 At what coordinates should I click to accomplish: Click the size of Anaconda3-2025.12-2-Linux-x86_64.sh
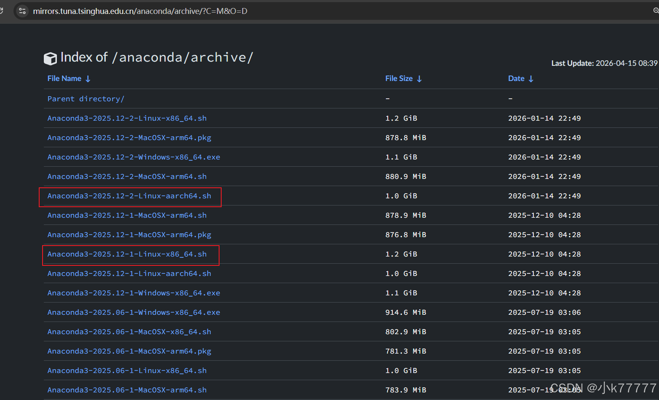(401, 118)
